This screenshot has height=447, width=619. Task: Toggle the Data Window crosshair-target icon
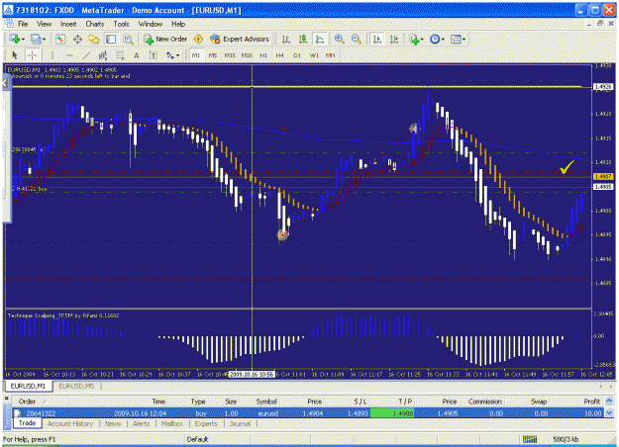click(77, 39)
